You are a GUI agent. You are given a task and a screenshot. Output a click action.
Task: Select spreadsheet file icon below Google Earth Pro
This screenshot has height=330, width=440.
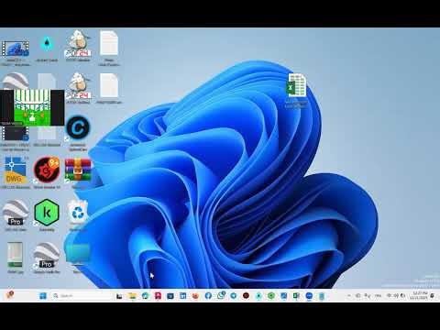click(16, 254)
